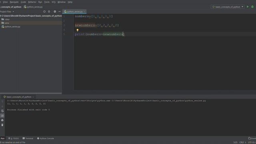256x144 pixels.
Task: Open the Window menu
Action: point(61,2)
